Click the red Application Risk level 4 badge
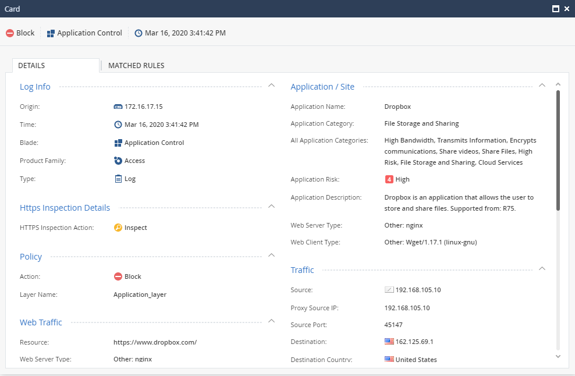This screenshot has width=575, height=376. pyautogui.click(x=389, y=179)
